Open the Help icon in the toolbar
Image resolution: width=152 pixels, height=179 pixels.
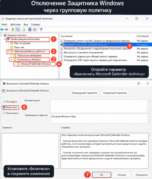(30, 29)
